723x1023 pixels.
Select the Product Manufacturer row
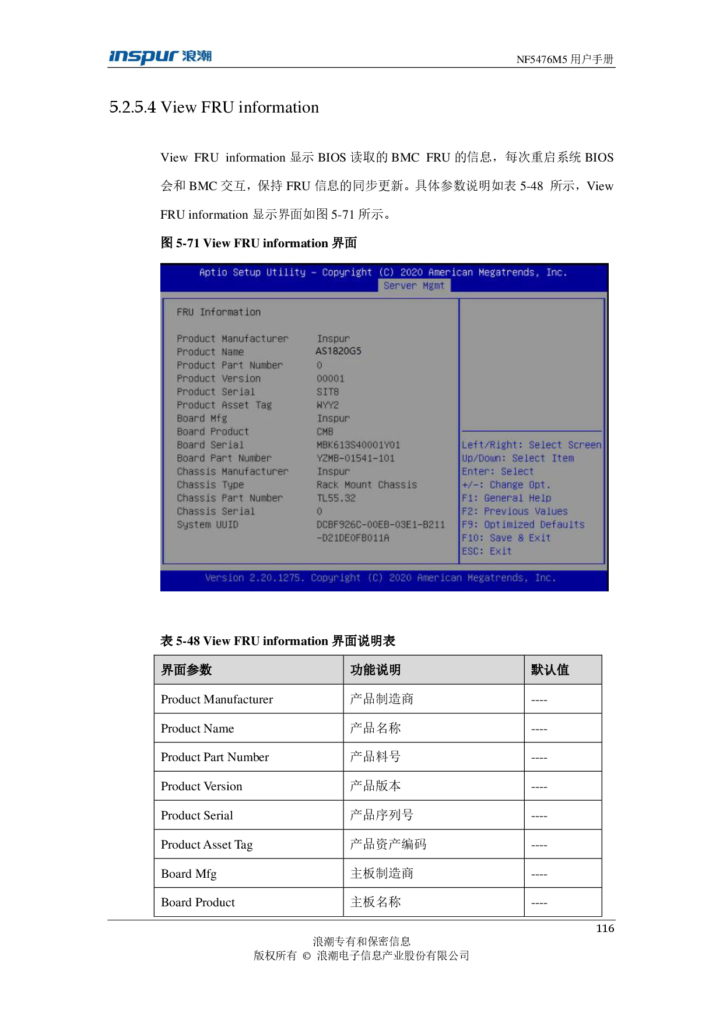pos(233,339)
